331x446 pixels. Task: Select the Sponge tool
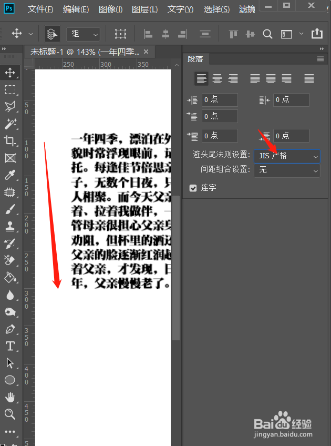[x=10, y=312]
